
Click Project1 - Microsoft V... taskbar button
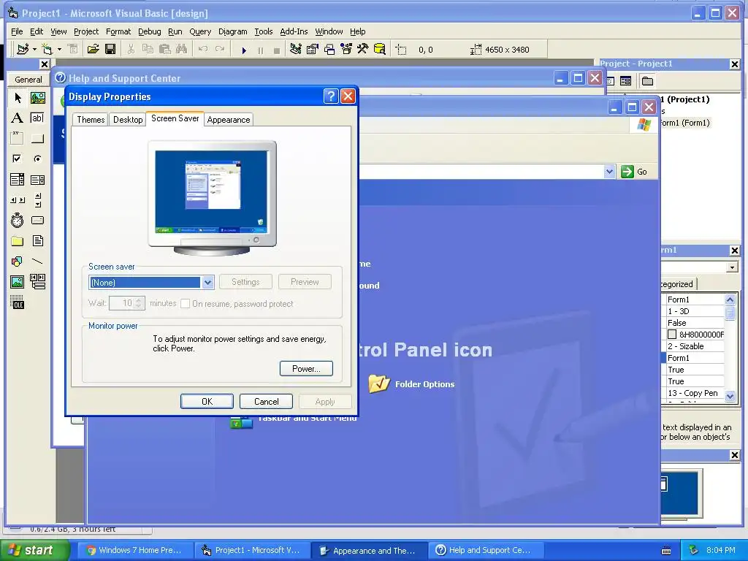click(251, 551)
